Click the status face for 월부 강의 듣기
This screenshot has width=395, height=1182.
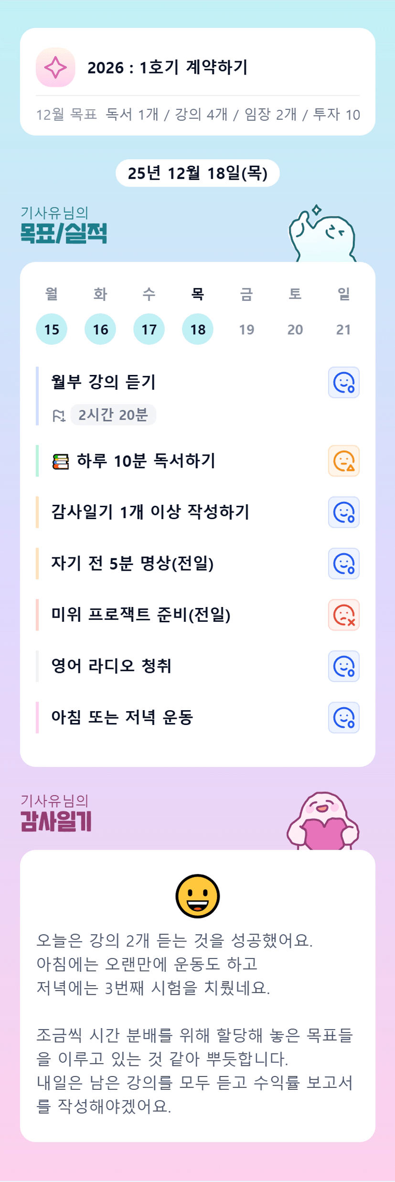click(x=343, y=382)
